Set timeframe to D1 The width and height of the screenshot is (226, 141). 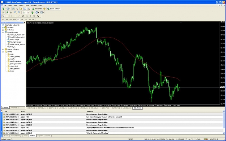(26, 20)
